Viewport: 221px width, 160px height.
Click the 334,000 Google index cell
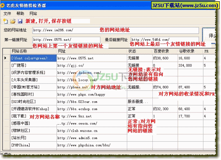tap(190, 65)
